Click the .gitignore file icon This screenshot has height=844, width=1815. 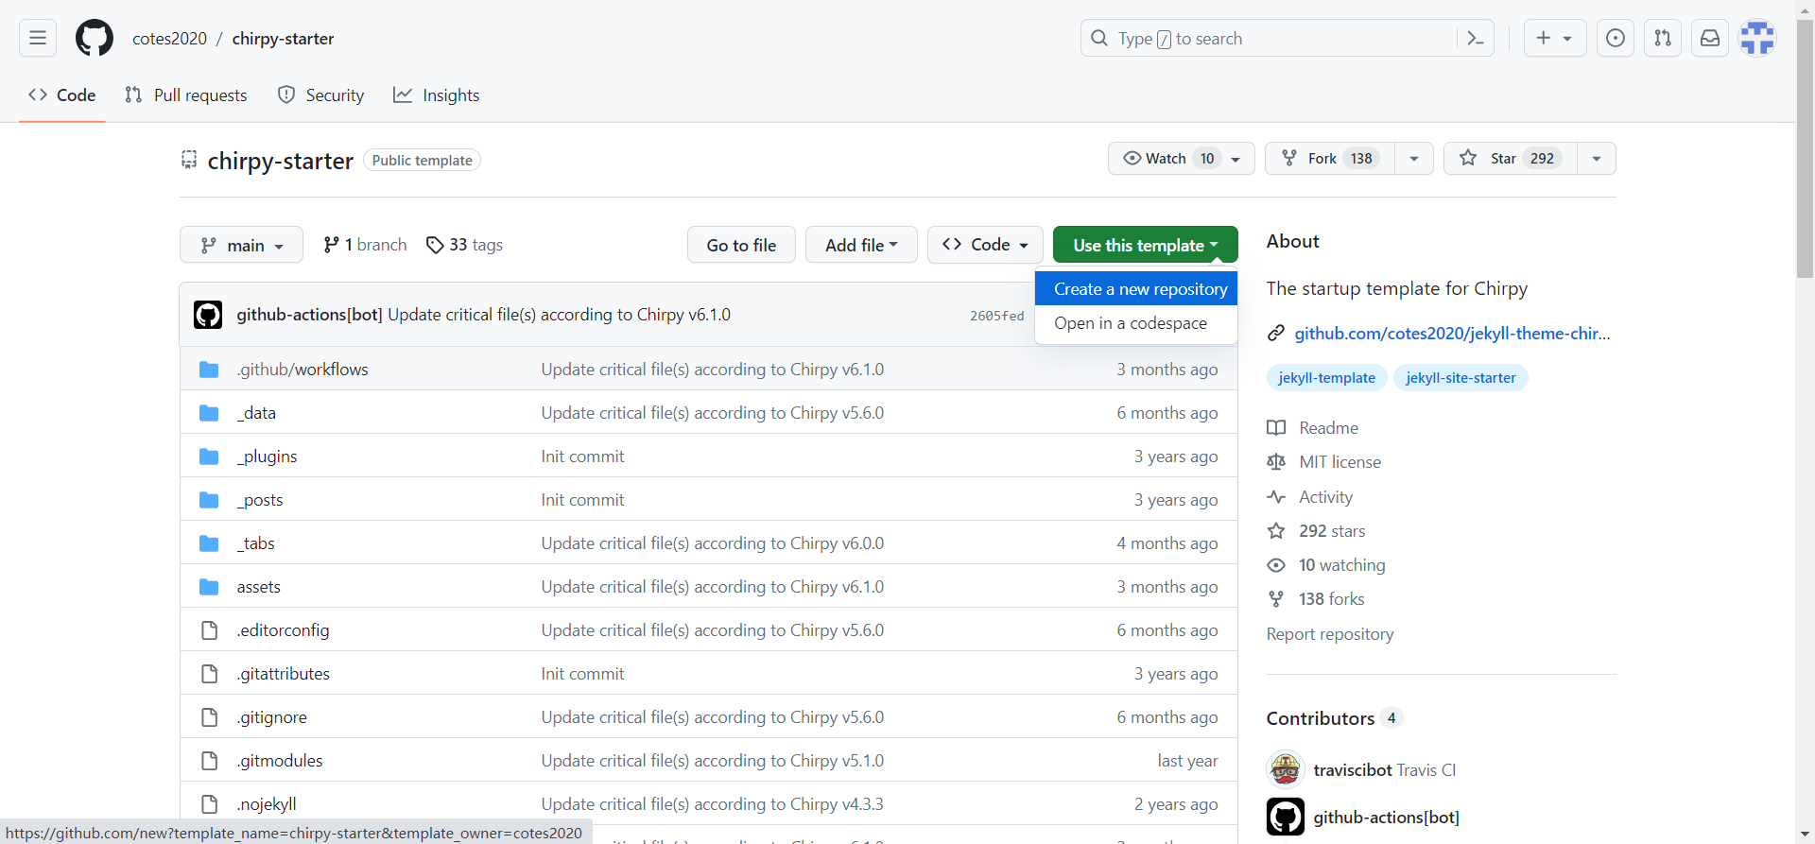(x=209, y=717)
